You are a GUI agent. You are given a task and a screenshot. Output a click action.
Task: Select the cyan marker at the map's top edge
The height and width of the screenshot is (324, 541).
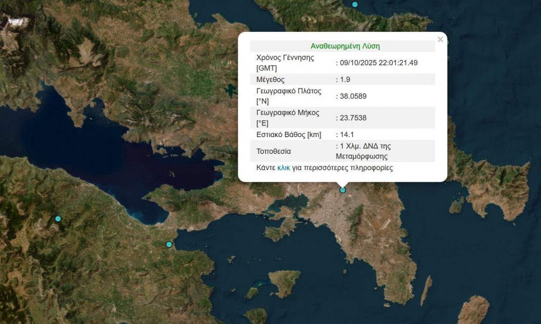coord(355,5)
